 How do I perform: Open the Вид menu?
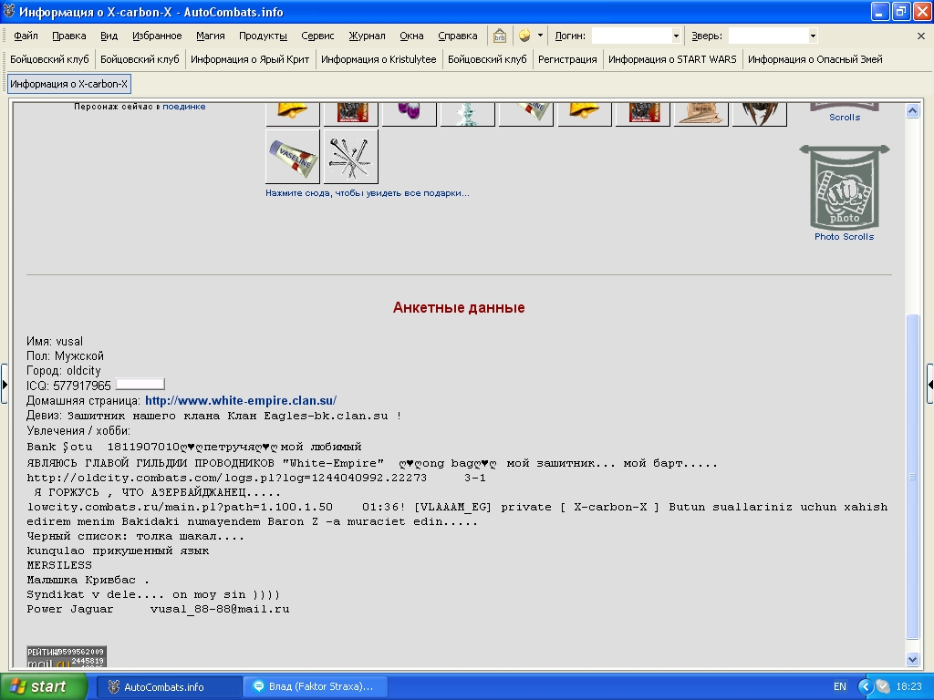[x=109, y=36]
